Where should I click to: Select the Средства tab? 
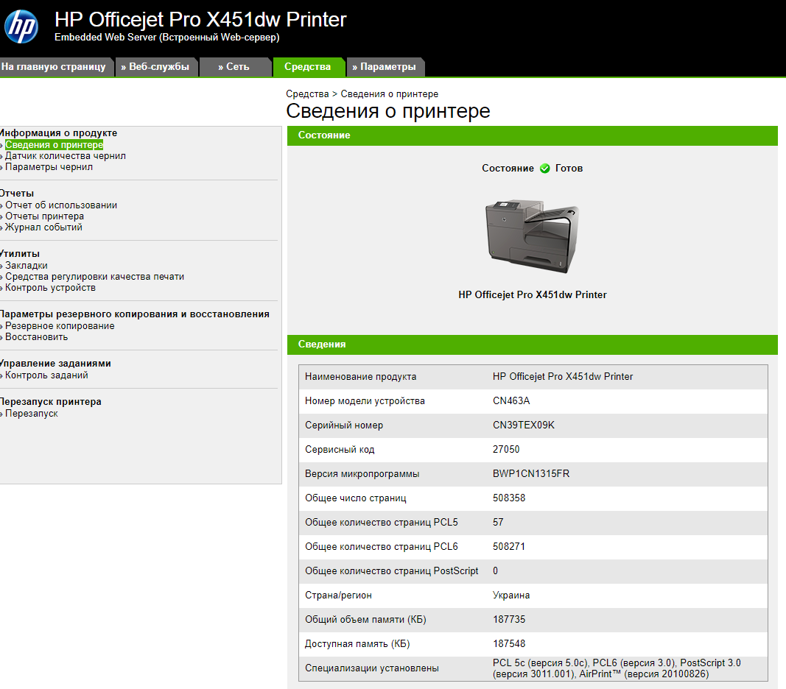[x=308, y=67]
